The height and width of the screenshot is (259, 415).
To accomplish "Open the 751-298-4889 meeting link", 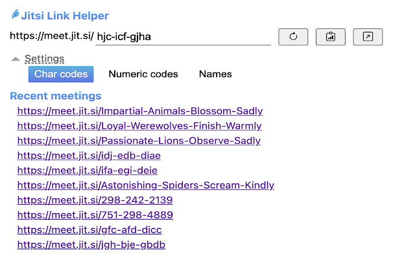I will 95,215.
